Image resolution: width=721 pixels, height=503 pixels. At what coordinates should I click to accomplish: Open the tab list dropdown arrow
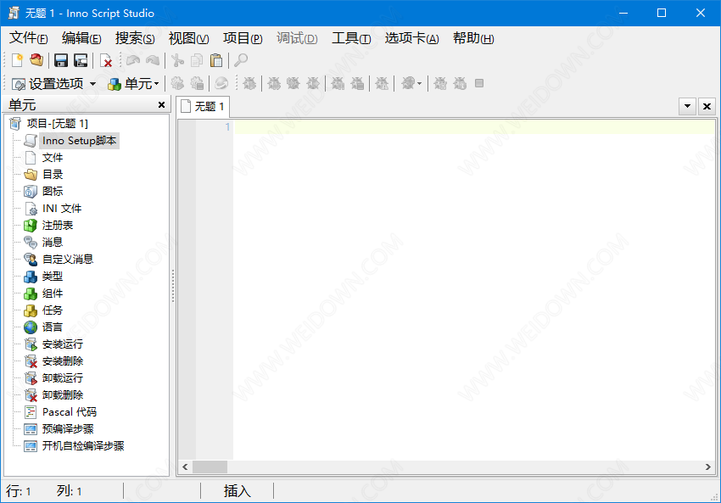687,106
